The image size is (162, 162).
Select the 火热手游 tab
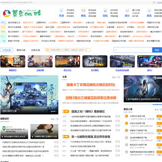(x=6, y=50)
